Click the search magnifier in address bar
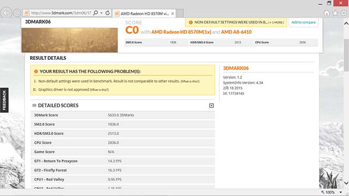The height and width of the screenshot is (196, 349). point(95,13)
